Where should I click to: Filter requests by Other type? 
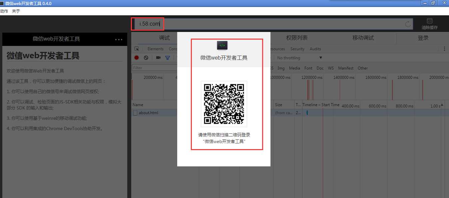point(363,68)
